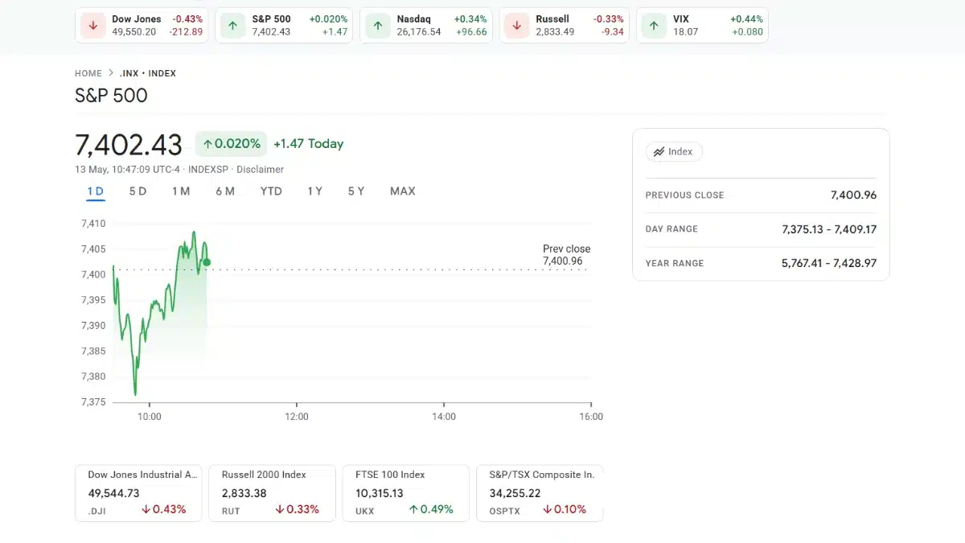This screenshot has height=543, width=965.
Task: Click the Nasdaq green up-arrow icon
Action: point(377,26)
